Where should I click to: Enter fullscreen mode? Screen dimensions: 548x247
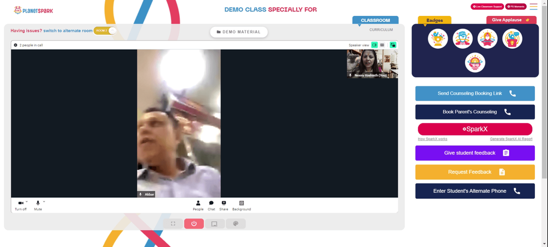[x=173, y=224]
